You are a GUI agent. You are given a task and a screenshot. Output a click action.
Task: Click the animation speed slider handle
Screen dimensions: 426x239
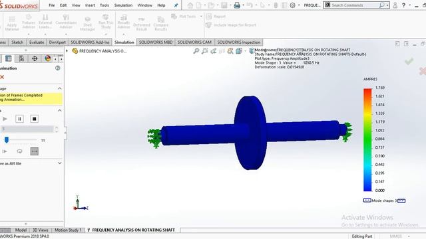(x=7, y=140)
